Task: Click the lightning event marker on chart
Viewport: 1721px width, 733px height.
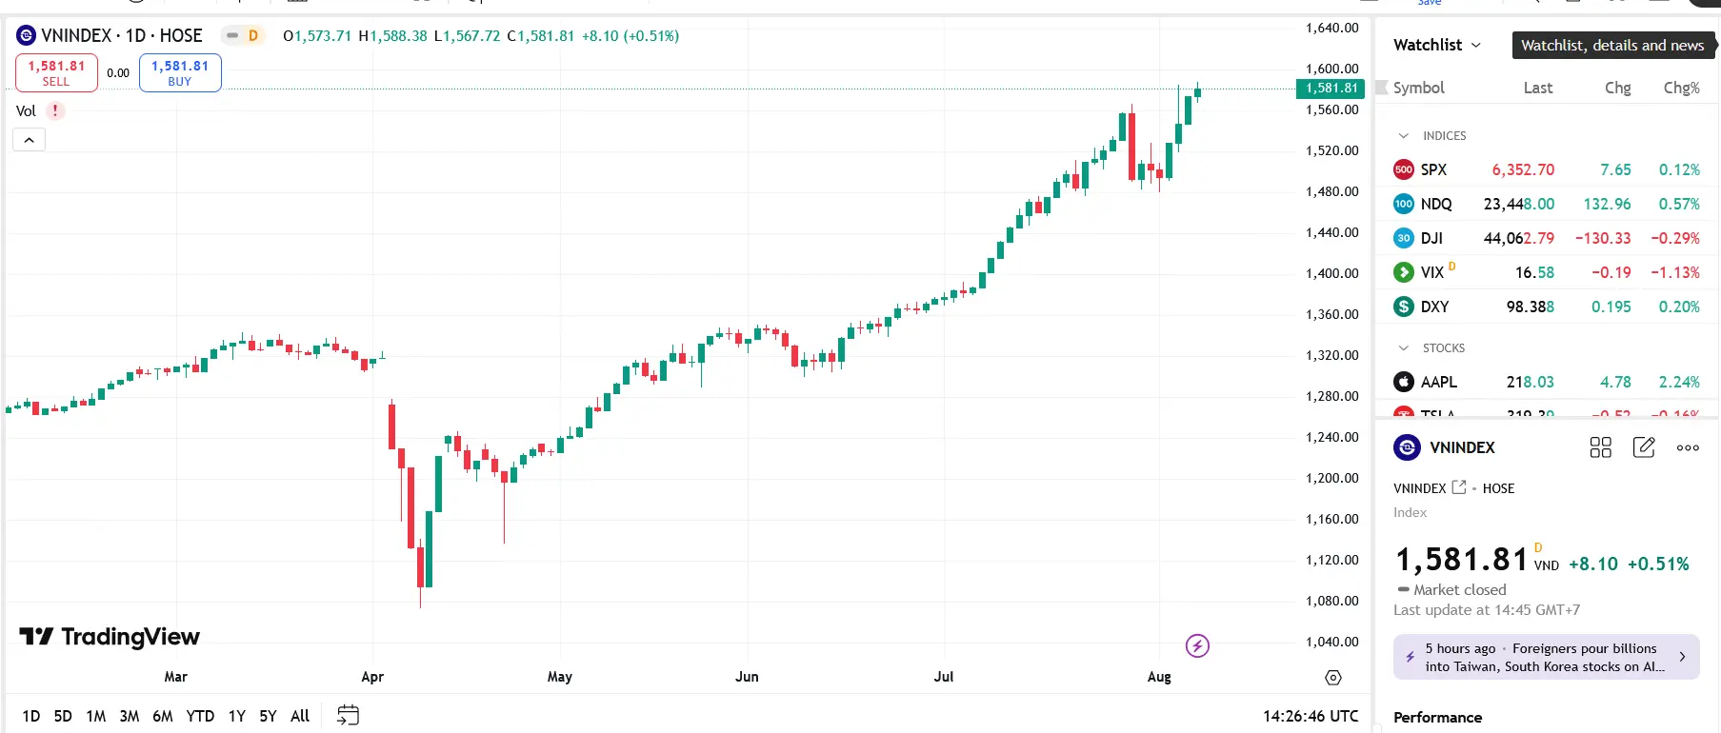Action: [1197, 646]
